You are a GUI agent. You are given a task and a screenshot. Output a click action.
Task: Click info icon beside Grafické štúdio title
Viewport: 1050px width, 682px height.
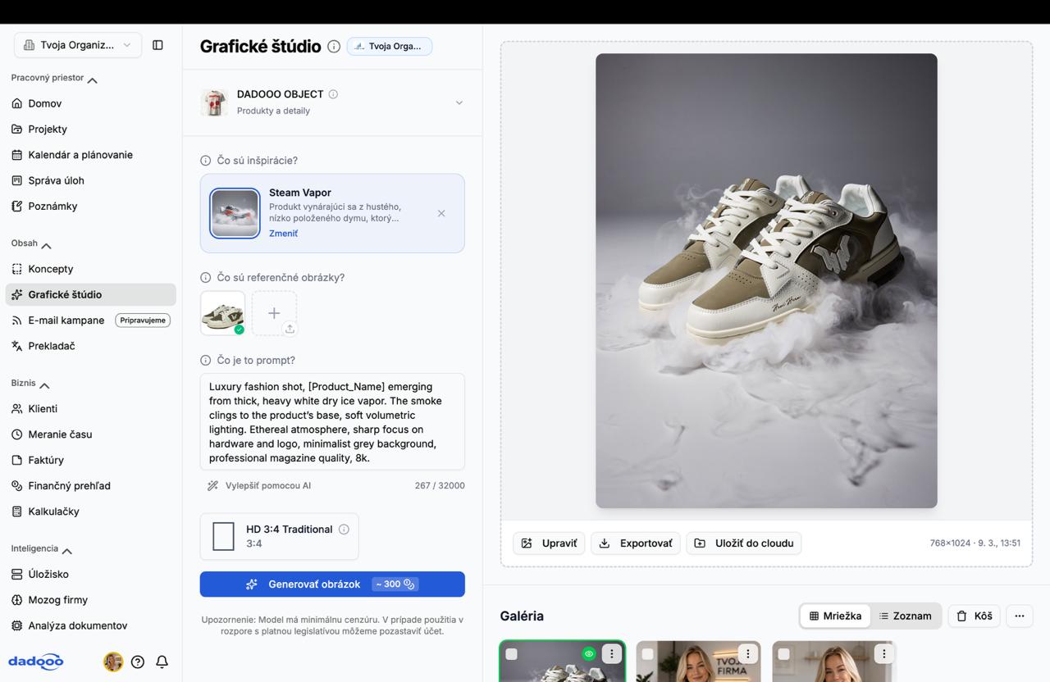(334, 47)
